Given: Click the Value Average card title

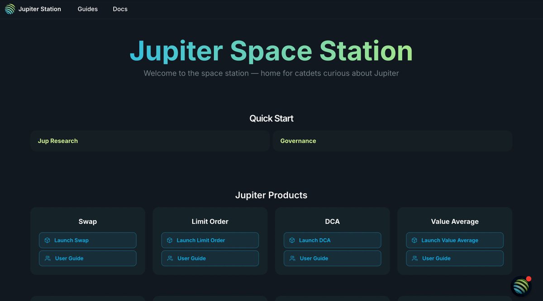Looking at the screenshot, I should pos(455,221).
